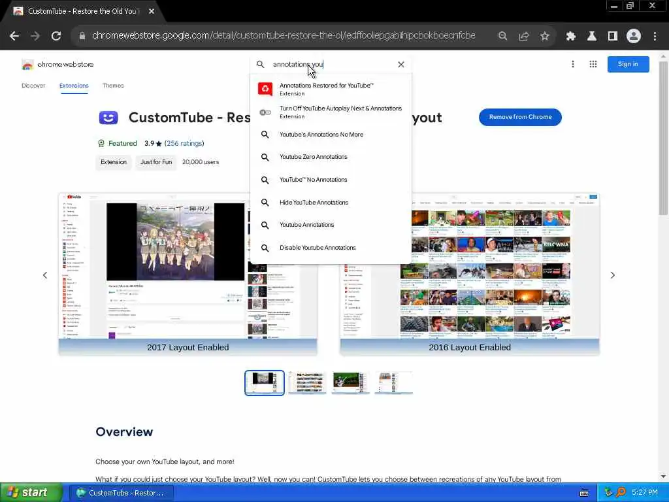
Task: Select Turn Off YouTube Autoplay Next suggestion
Action: pos(331,112)
